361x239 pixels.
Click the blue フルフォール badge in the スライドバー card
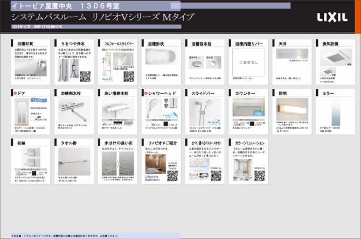213,123
